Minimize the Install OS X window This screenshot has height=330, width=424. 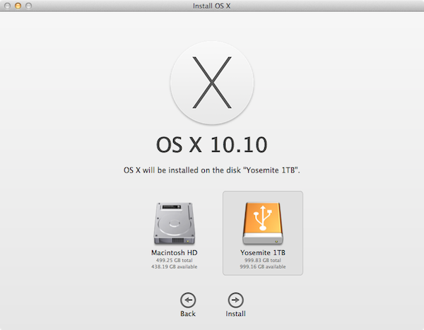coord(18,6)
